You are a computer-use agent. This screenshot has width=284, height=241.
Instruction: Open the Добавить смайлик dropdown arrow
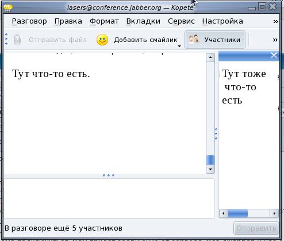(179, 46)
